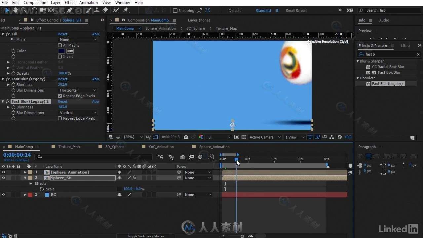Select the Pen tool
The height and width of the screenshot is (238, 423).
point(70,10)
